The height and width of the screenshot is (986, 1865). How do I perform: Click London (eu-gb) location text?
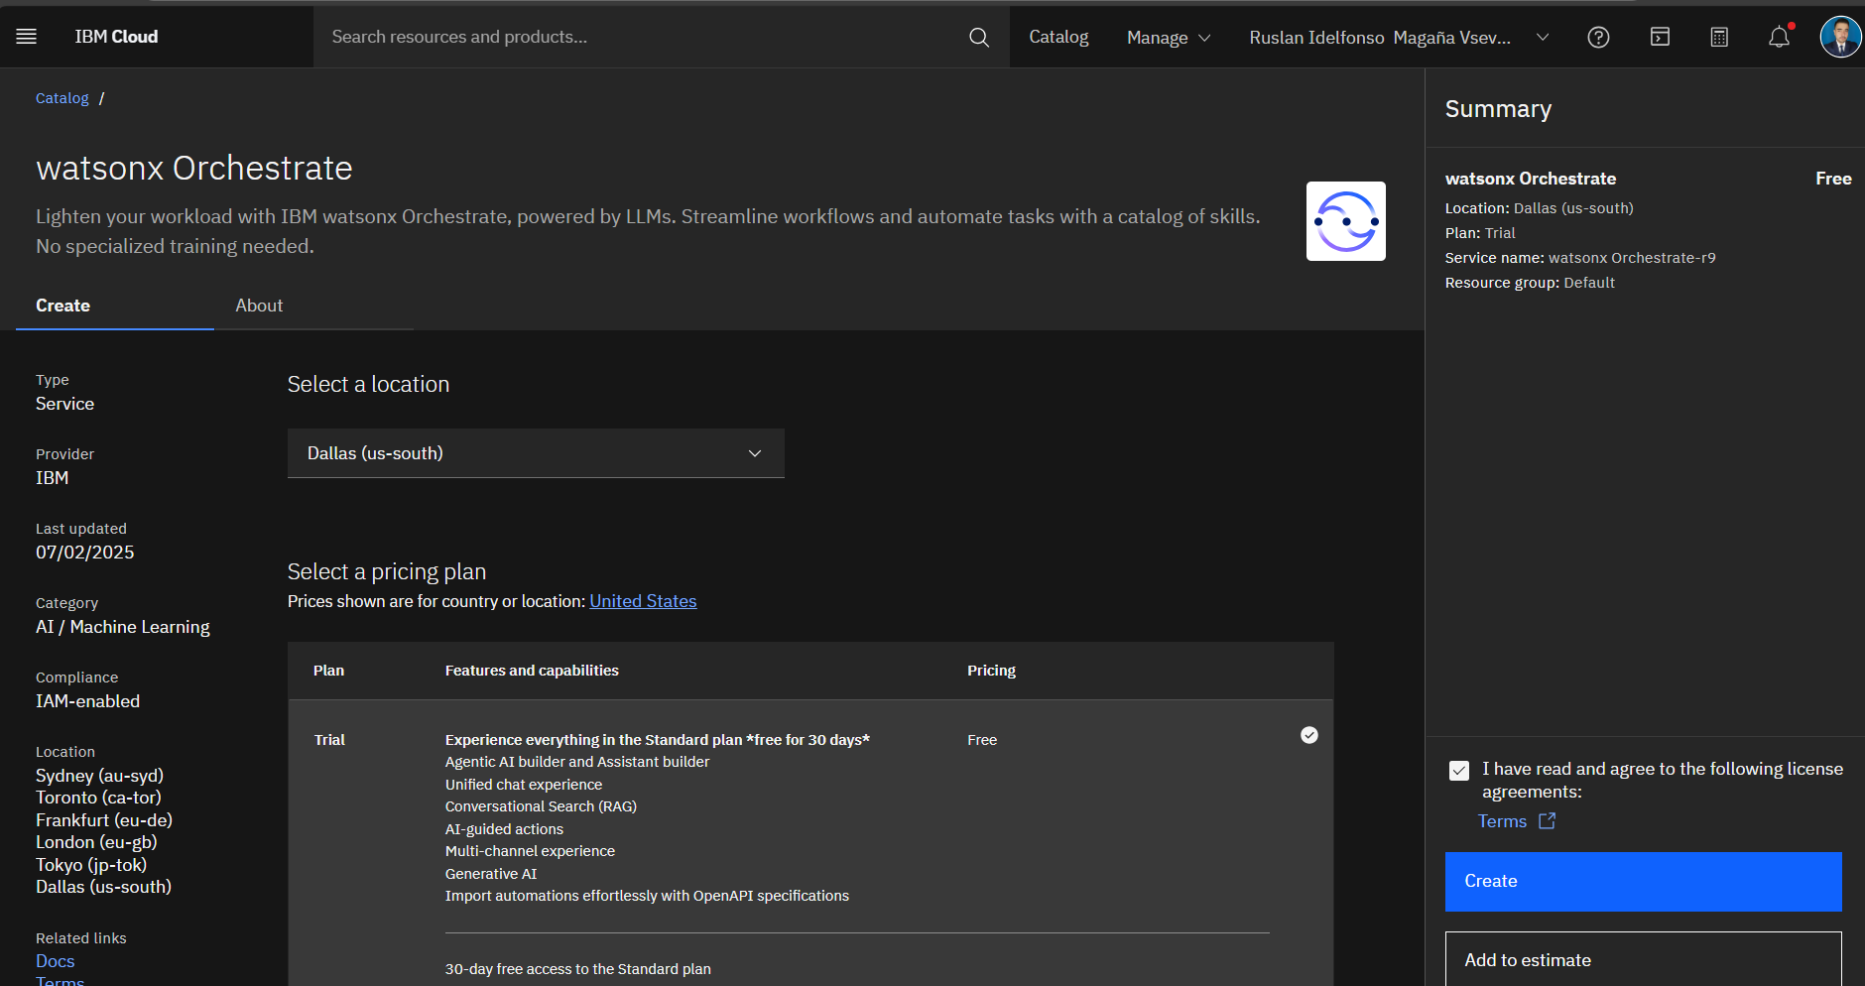(x=96, y=842)
